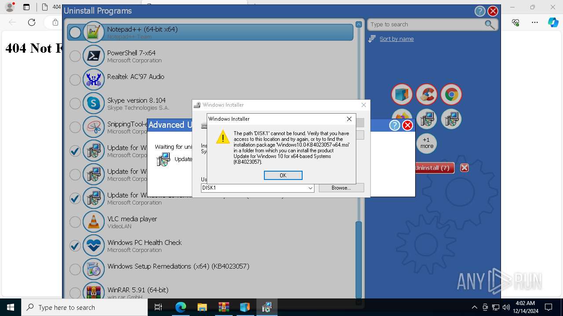Viewport: 563px width, 316px height.
Task: Open network status in system tray
Action: (x=496, y=307)
